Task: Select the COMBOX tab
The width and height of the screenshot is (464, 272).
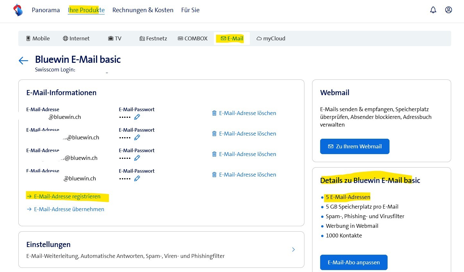Action: (193, 38)
